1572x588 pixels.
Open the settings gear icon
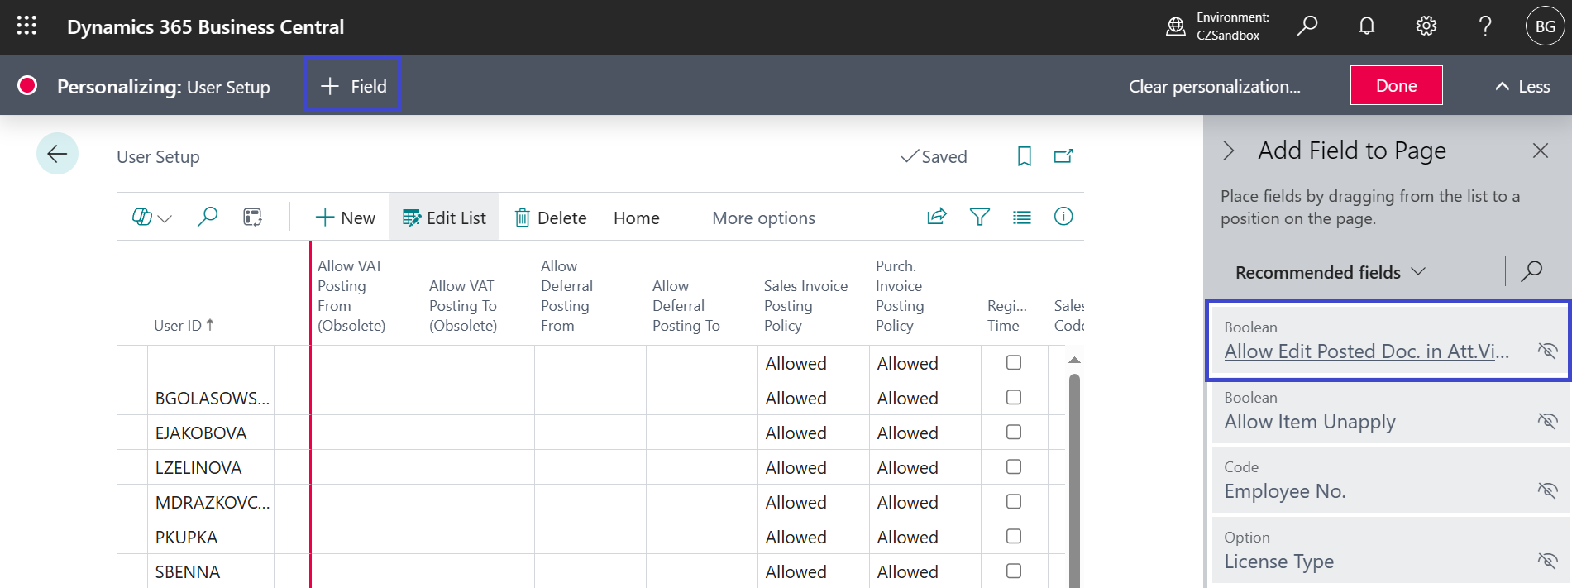tap(1426, 26)
